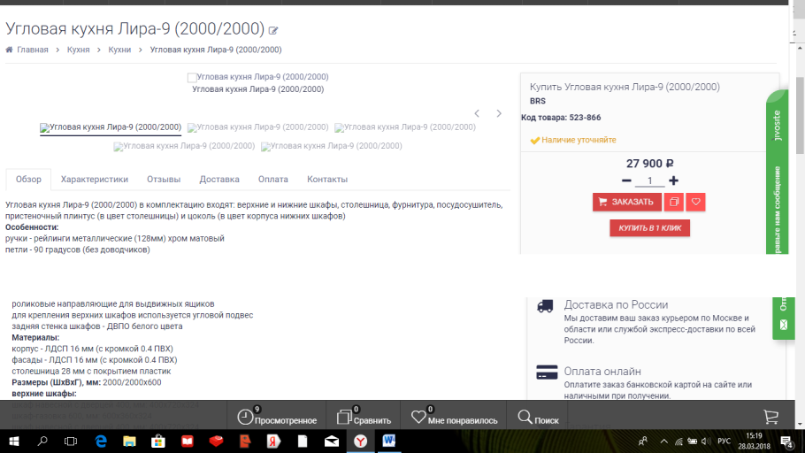The width and height of the screenshot is (805, 453).
Task: Open Yandex Browser from the taskbar
Action: (360, 441)
